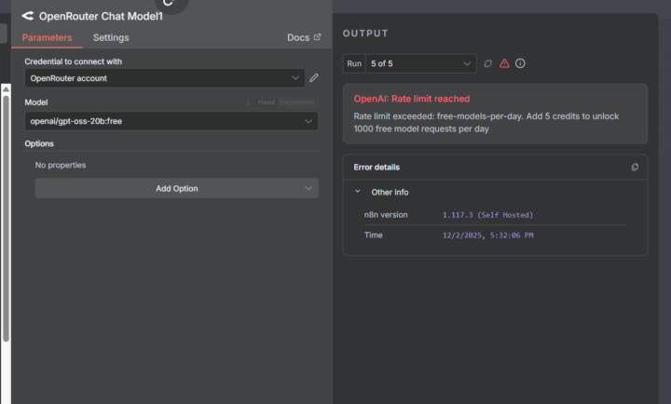Open the Model parameter options menu dots
This screenshot has width=671, height=404.
(248, 102)
